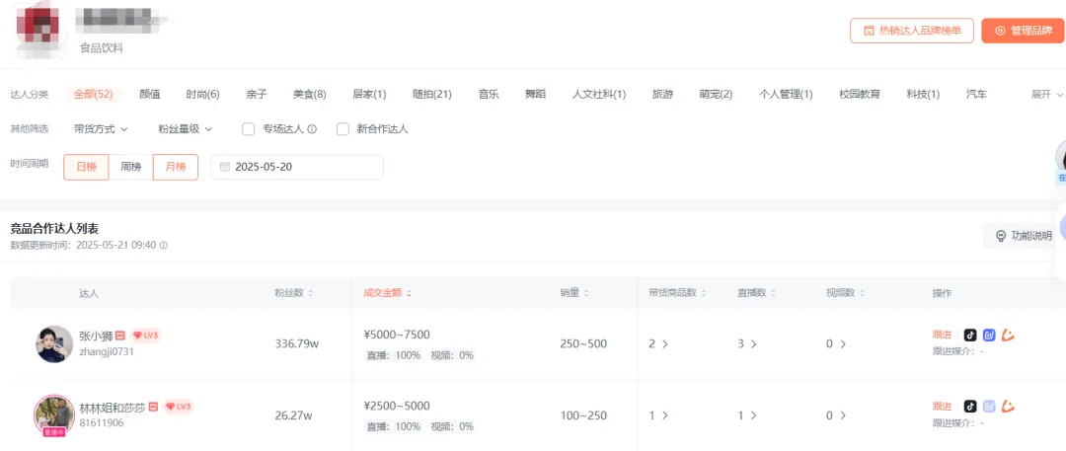This screenshot has width=1066, height=451.
Task: Expand more categories with 展开
Action: pyautogui.click(x=1046, y=95)
